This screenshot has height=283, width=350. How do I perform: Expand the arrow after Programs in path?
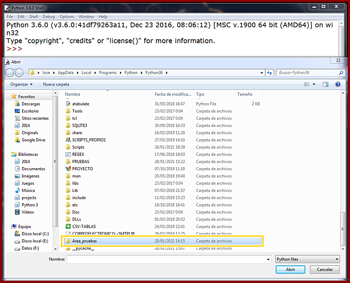121,73
